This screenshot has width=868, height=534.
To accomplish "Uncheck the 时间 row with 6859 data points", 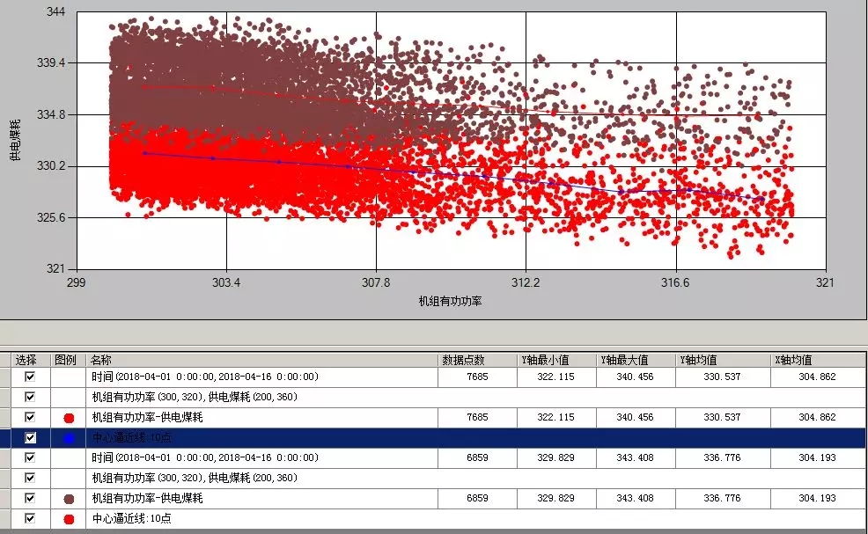I will pyautogui.click(x=30, y=458).
